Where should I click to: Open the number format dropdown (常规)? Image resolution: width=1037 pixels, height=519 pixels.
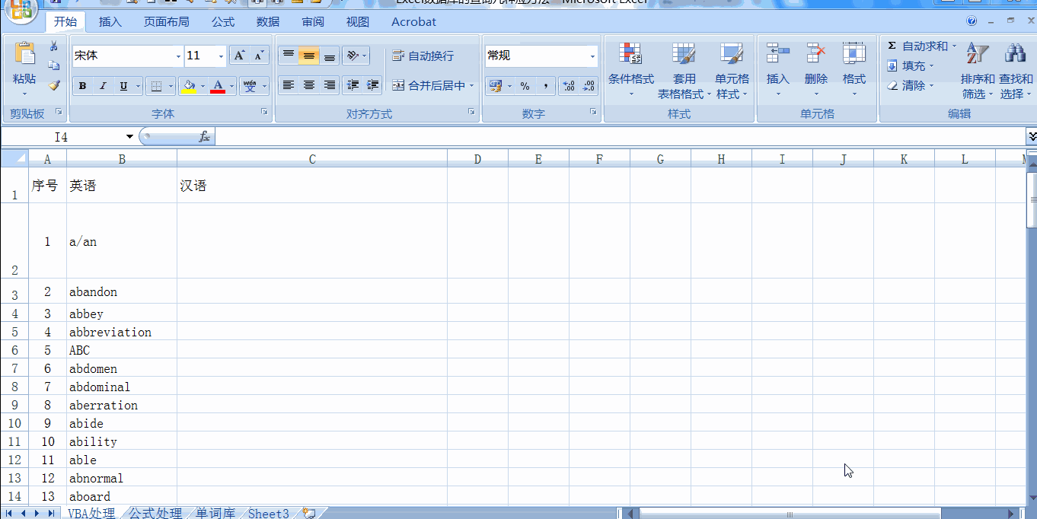tap(592, 56)
